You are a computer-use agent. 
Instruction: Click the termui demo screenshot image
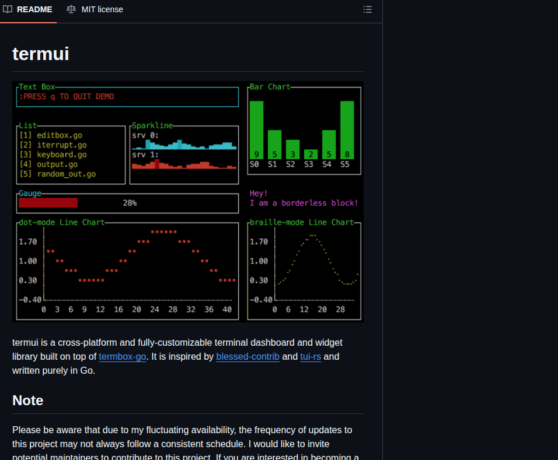click(188, 202)
